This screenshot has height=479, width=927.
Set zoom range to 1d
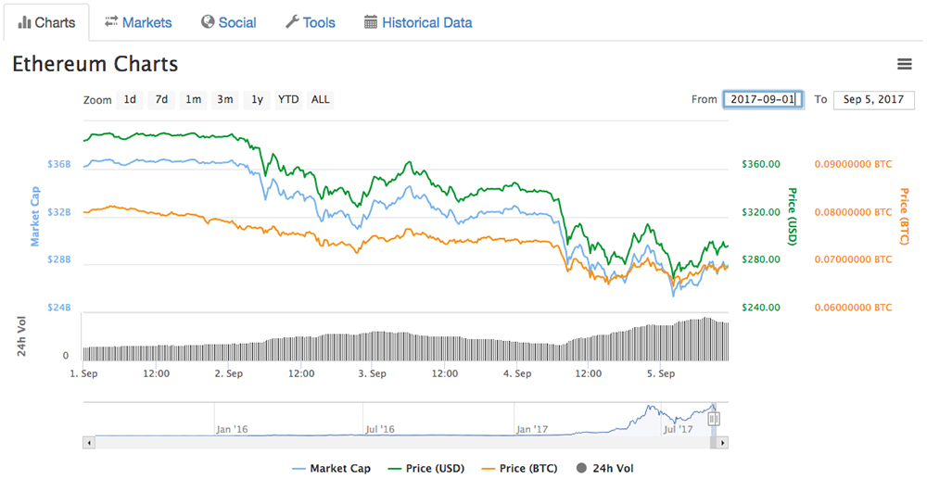coord(130,99)
